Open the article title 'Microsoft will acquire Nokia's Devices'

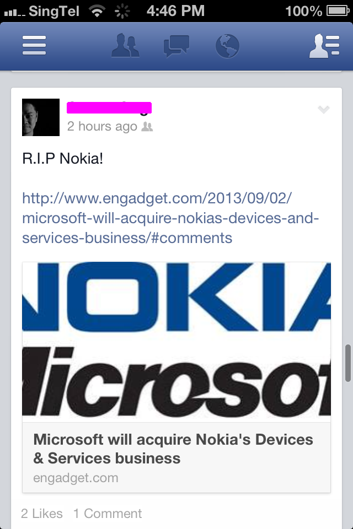173,449
